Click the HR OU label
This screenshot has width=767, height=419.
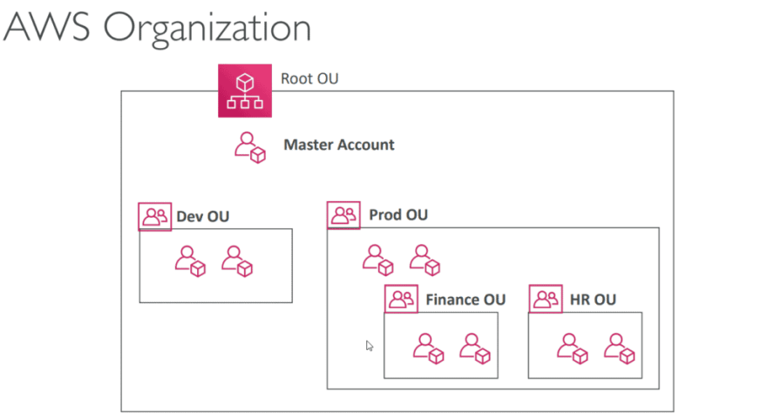(593, 300)
